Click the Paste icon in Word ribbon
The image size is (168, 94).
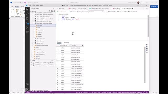(x=17, y=10)
